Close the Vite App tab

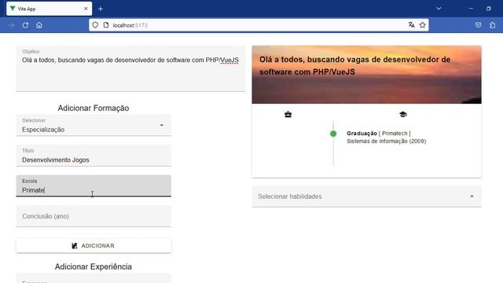[86, 9]
